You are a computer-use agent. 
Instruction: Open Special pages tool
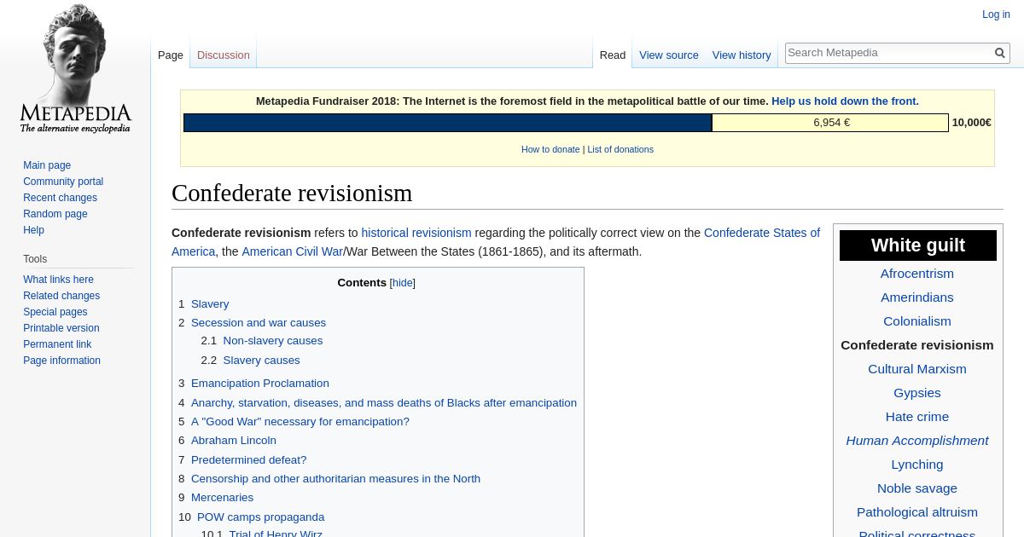[x=55, y=312]
